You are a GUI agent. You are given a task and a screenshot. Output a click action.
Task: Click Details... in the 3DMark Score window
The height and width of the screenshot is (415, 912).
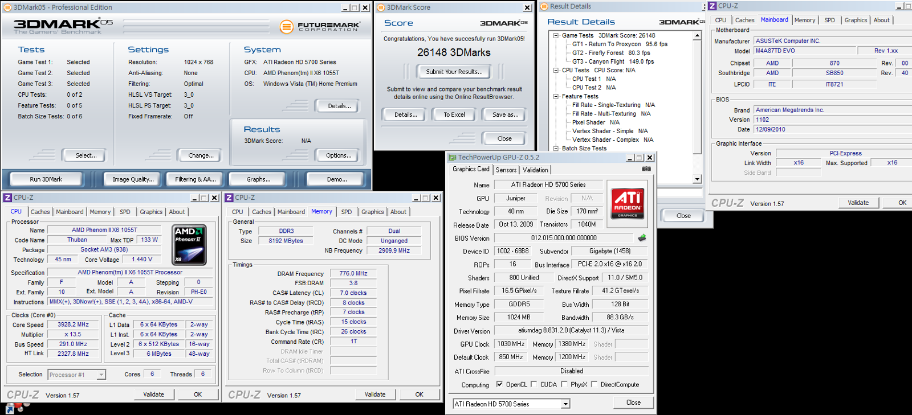coord(405,114)
